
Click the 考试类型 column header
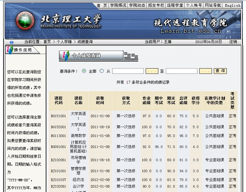coord(232,101)
